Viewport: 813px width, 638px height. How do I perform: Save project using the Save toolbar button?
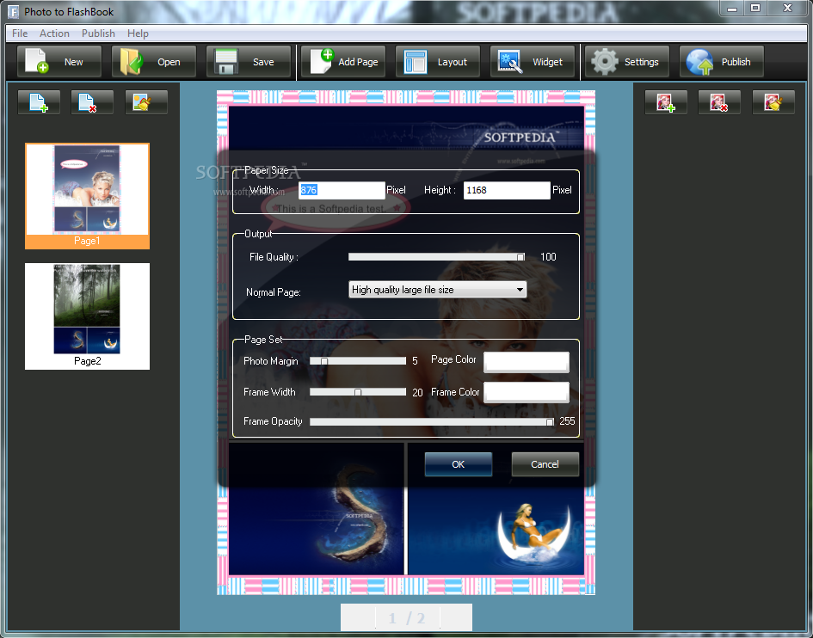coord(249,62)
